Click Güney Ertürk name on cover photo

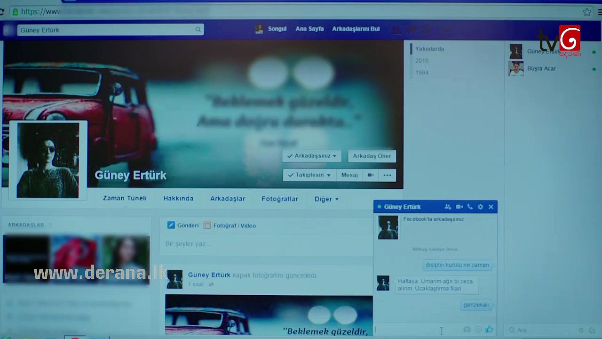coord(130,175)
